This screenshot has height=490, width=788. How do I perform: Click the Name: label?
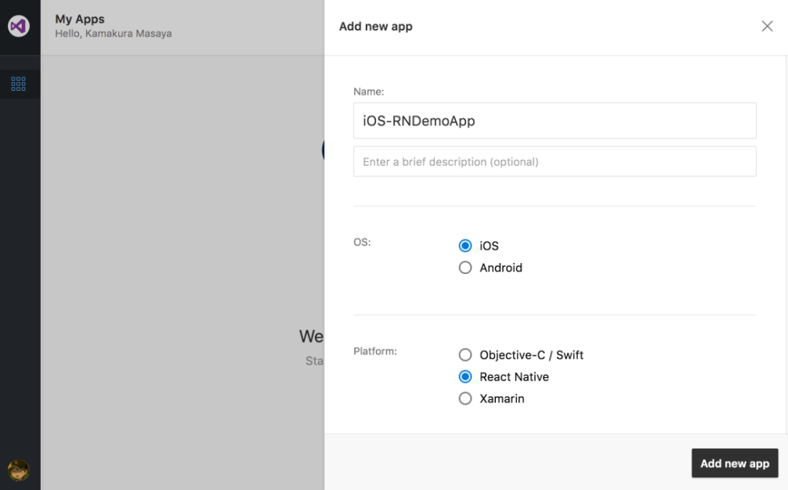[368, 92]
